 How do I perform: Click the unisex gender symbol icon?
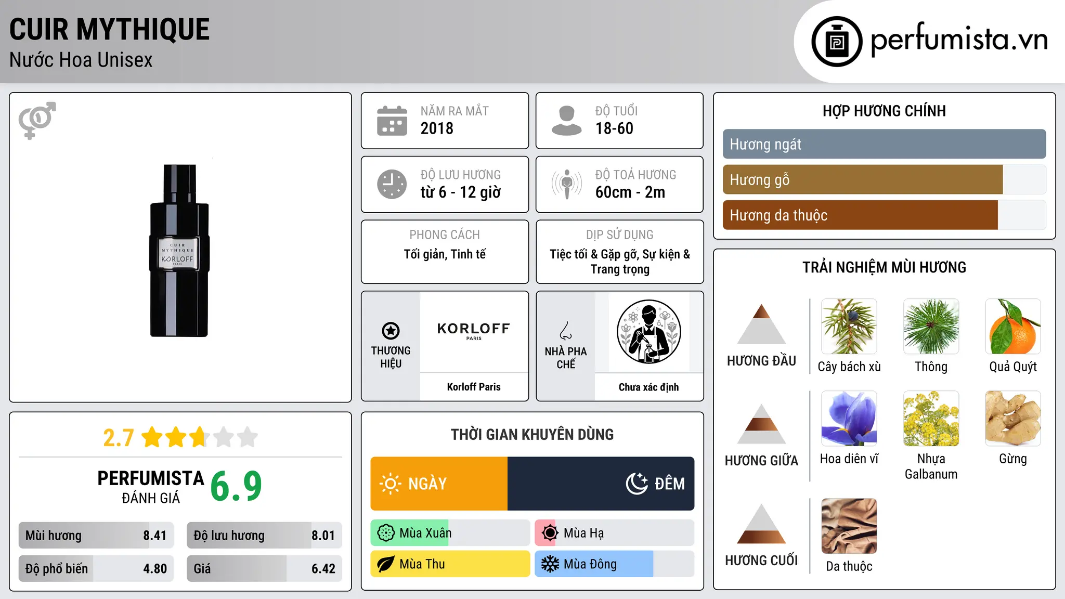[x=37, y=121]
